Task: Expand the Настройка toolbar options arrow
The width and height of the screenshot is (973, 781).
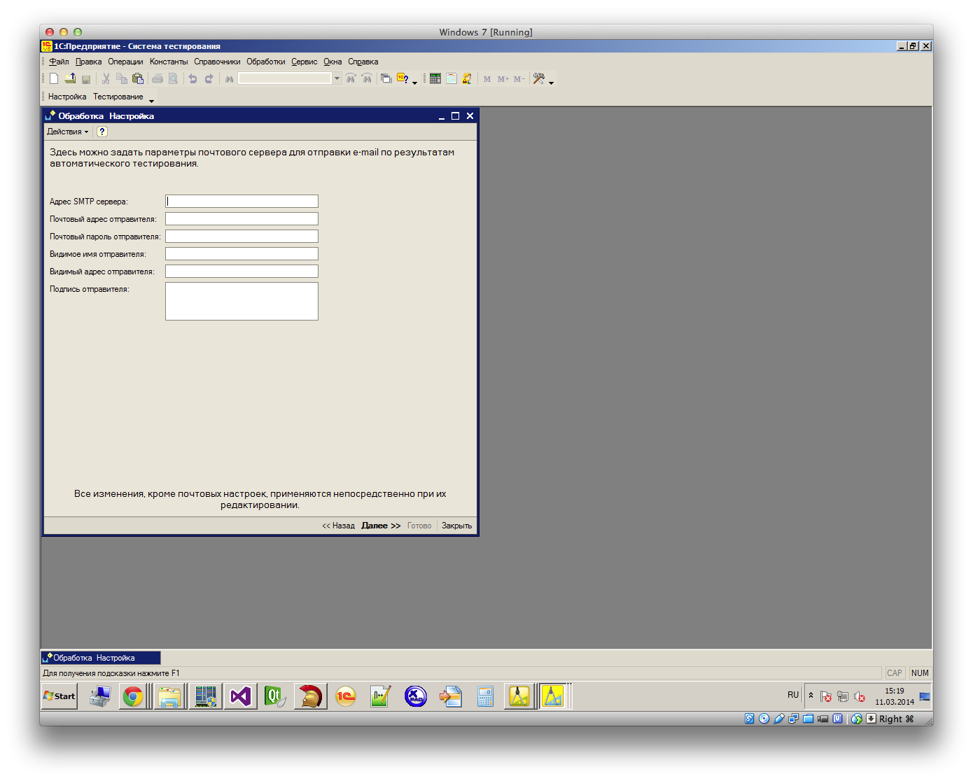Action: pos(151,101)
